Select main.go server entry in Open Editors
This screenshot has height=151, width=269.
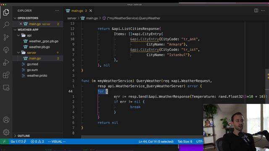coord(38,24)
